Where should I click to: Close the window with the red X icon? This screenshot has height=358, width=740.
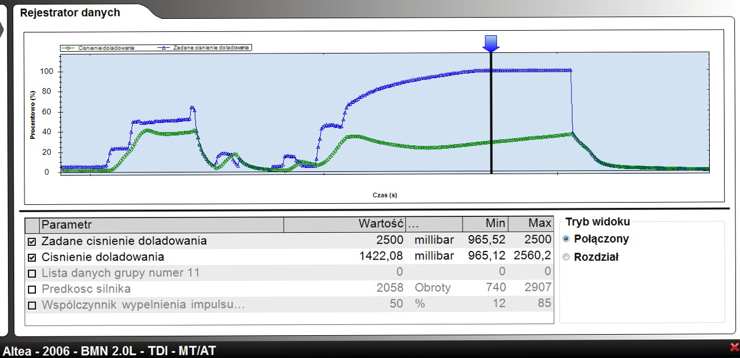[x=734, y=347]
